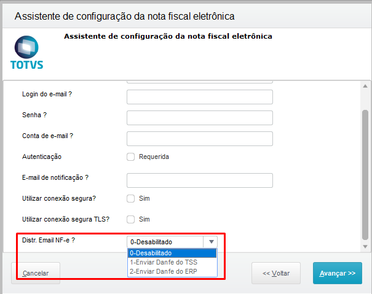Click the TOTVS logo icon
The height and width of the screenshot is (294, 372).
click(x=26, y=48)
